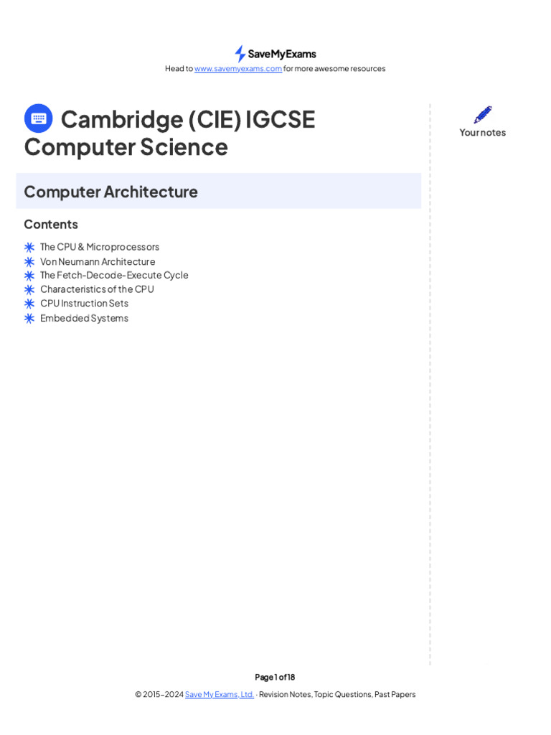Click the asterisk bullet beside Characteristics of the CPU
The height and width of the screenshot is (735, 551).
[29, 289]
